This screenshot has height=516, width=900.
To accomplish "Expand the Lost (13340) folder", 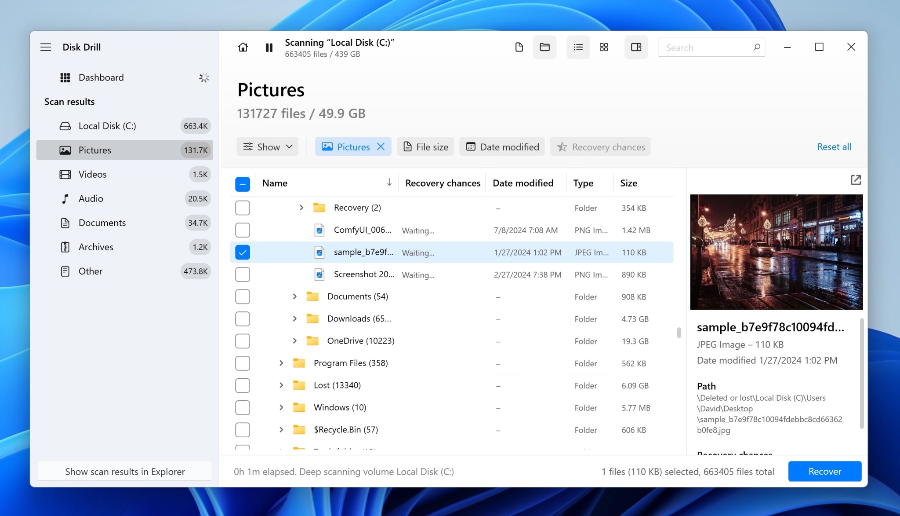I will (280, 385).
